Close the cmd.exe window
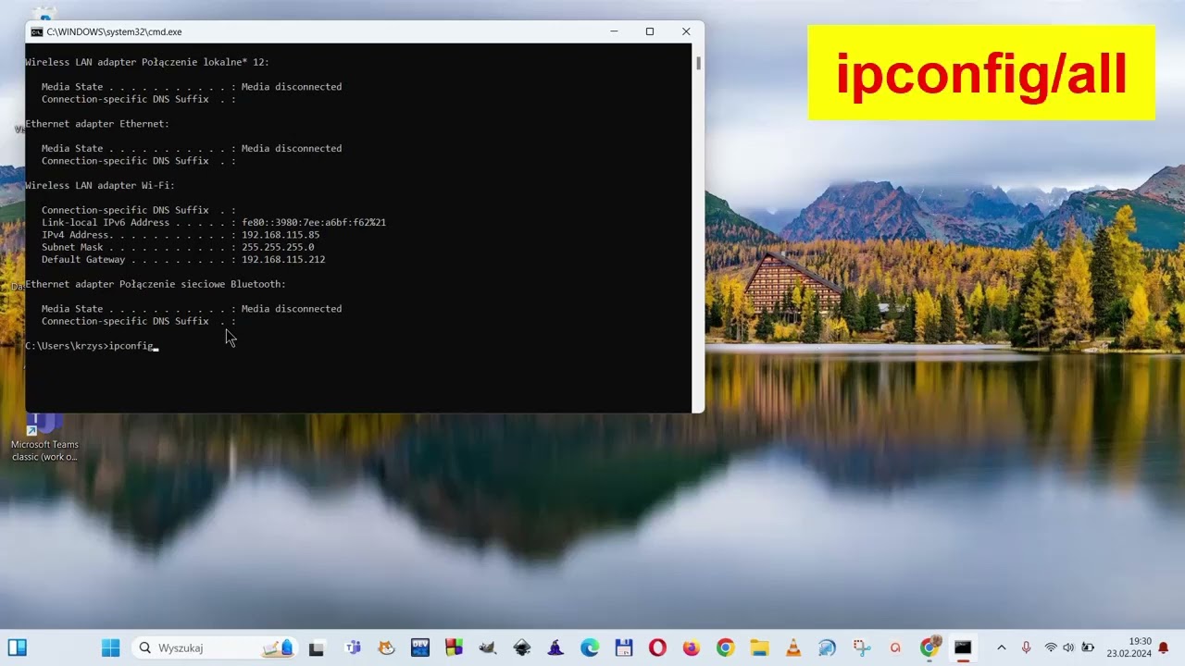 (x=686, y=31)
